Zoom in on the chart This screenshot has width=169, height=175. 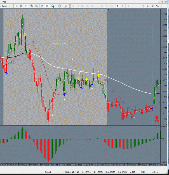32,6
